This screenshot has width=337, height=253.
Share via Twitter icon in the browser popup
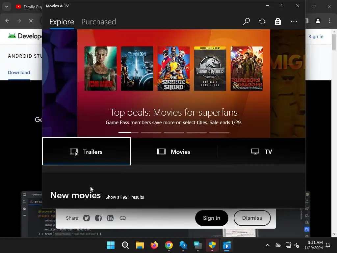pos(87,218)
